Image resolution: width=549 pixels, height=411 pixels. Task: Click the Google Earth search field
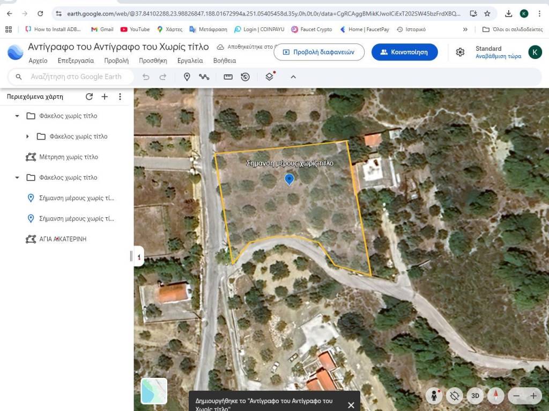(x=76, y=77)
